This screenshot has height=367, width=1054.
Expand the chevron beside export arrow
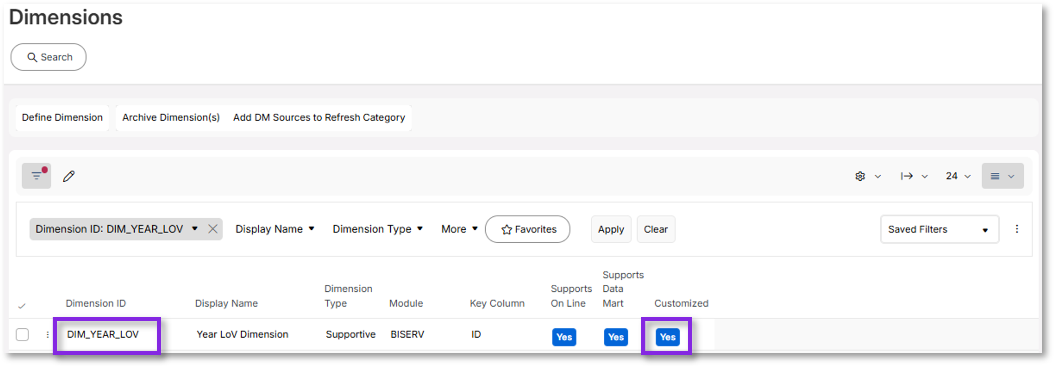[925, 177]
